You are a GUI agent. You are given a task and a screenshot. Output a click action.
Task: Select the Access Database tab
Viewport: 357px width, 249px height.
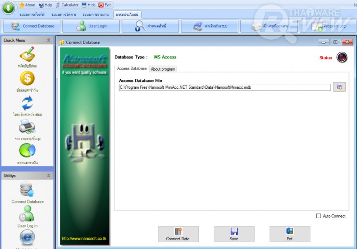[x=131, y=69]
